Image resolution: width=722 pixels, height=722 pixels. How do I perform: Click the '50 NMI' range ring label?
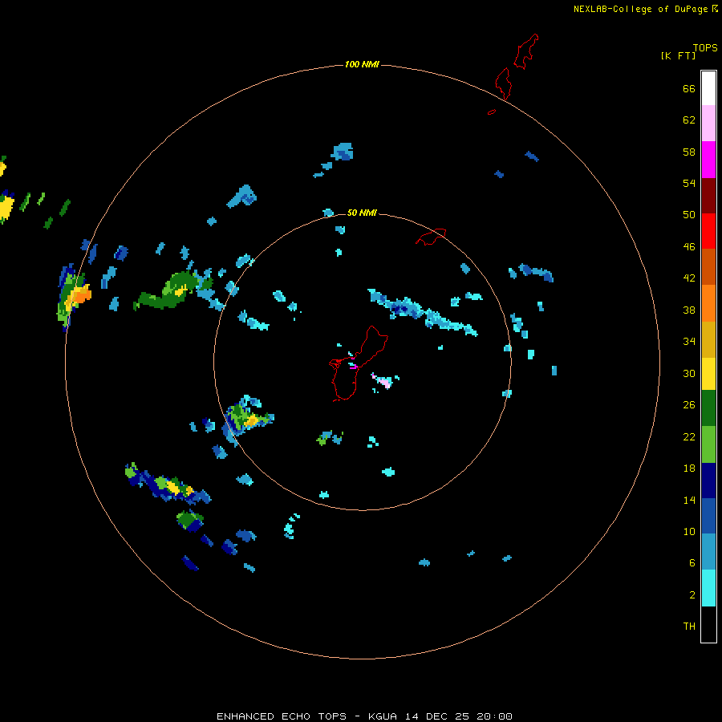click(362, 213)
